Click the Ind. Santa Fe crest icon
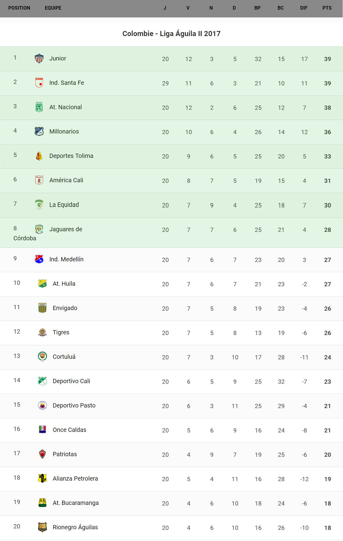 coord(39,83)
